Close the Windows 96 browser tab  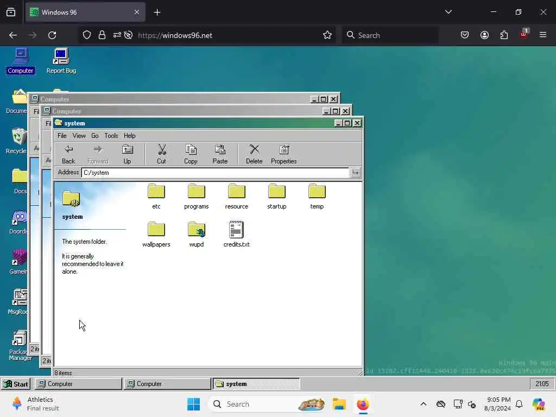point(136,12)
